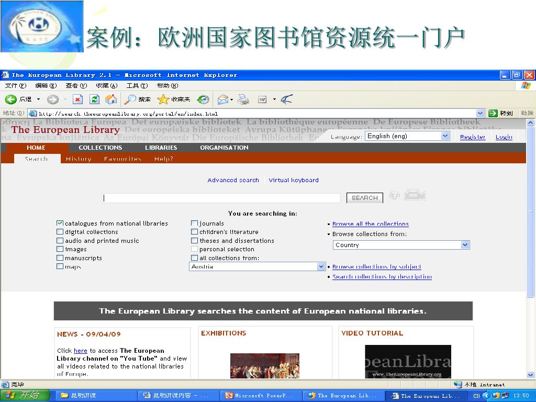
Task: Select the 'manuscripts' checkbox
Action: pos(60,258)
